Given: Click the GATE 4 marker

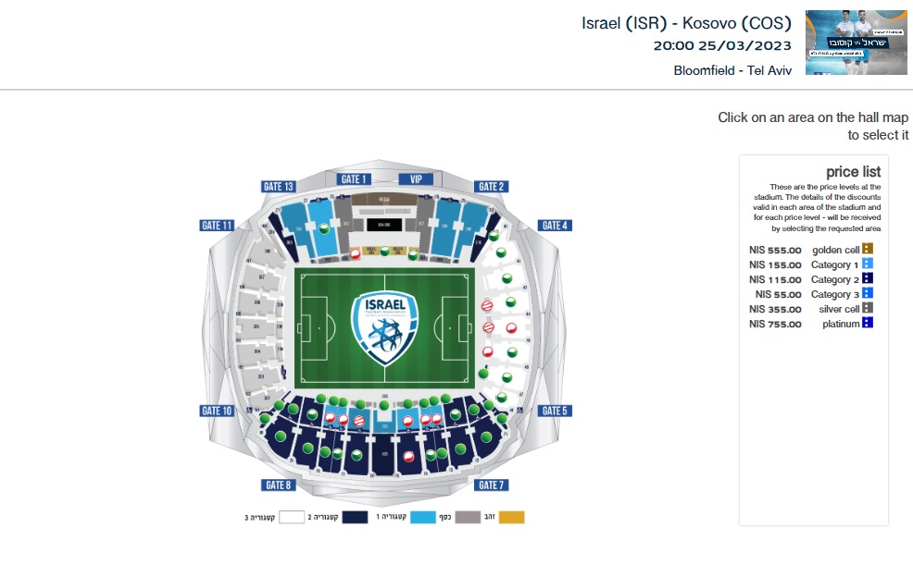Looking at the screenshot, I should pyautogui.click(x=555, y=226).
